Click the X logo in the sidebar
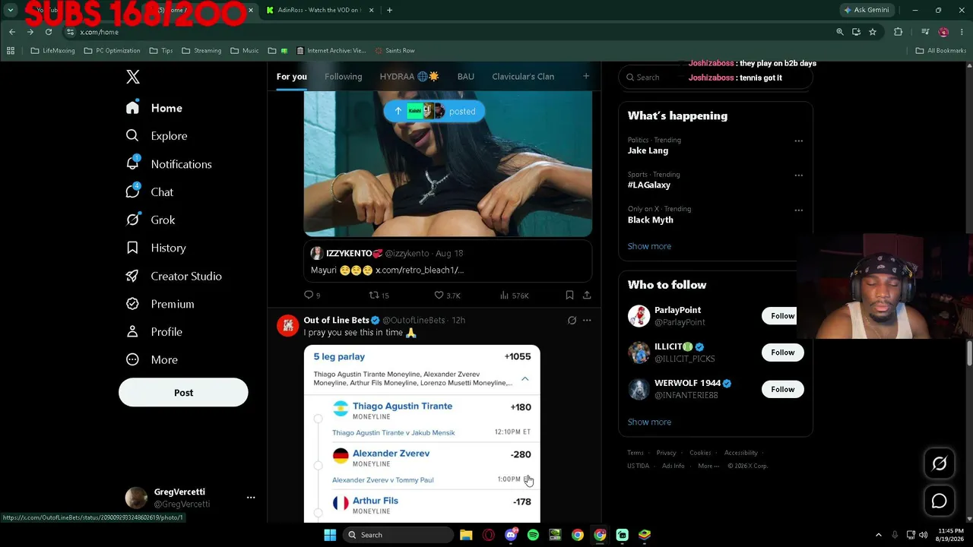 (133, 77)
